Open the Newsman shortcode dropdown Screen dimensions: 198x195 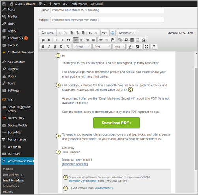(x=126, y=33)
